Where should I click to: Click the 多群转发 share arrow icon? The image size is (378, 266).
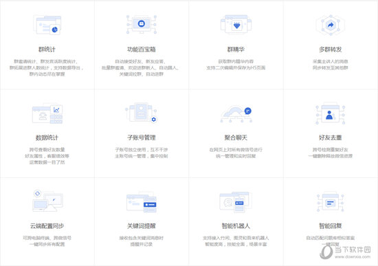point(331,25)
